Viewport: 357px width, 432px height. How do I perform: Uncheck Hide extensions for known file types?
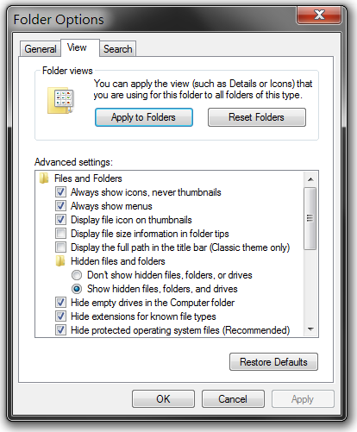pyautogui.click(x=60, y=316)
